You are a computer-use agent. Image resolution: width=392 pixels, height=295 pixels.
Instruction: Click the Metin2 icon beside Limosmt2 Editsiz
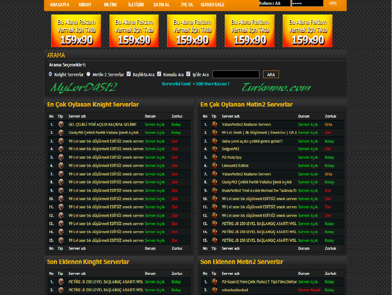(214, 166)
